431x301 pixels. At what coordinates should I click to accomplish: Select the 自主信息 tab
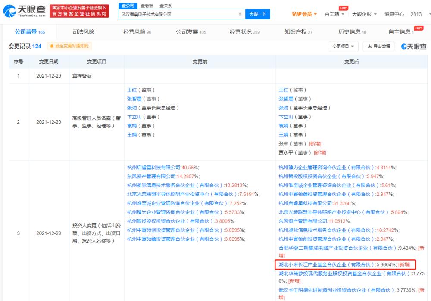(401, 32)
